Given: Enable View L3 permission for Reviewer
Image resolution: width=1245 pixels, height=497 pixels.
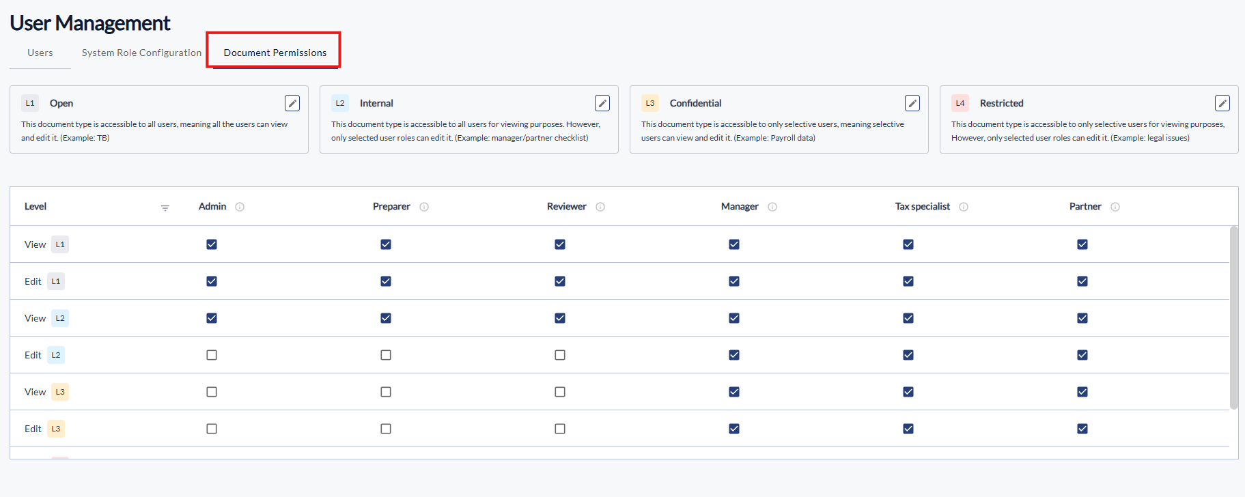Looking at the screenshot, I should 560,392.
